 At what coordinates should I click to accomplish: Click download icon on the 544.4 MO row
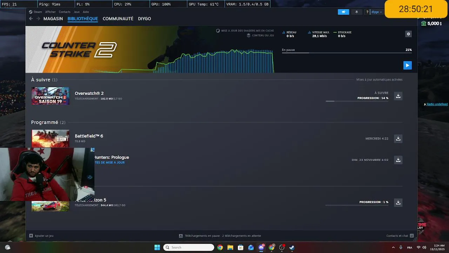398,202
